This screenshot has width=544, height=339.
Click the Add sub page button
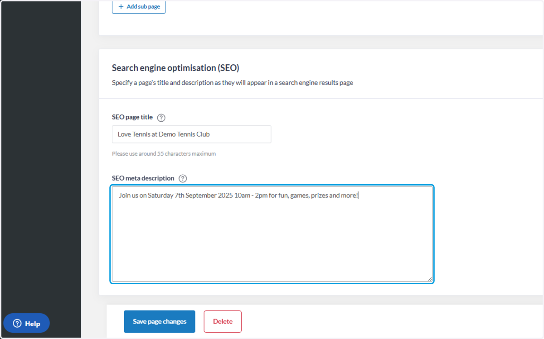(139, 7)
